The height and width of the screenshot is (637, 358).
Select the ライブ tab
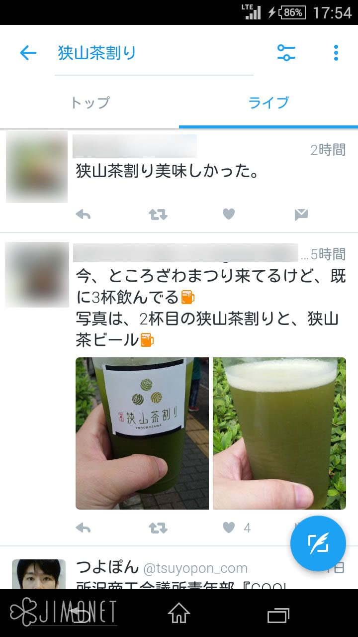tap(268, 103)
